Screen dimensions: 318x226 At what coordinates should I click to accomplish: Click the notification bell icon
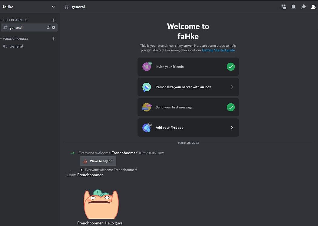[293, 7]
